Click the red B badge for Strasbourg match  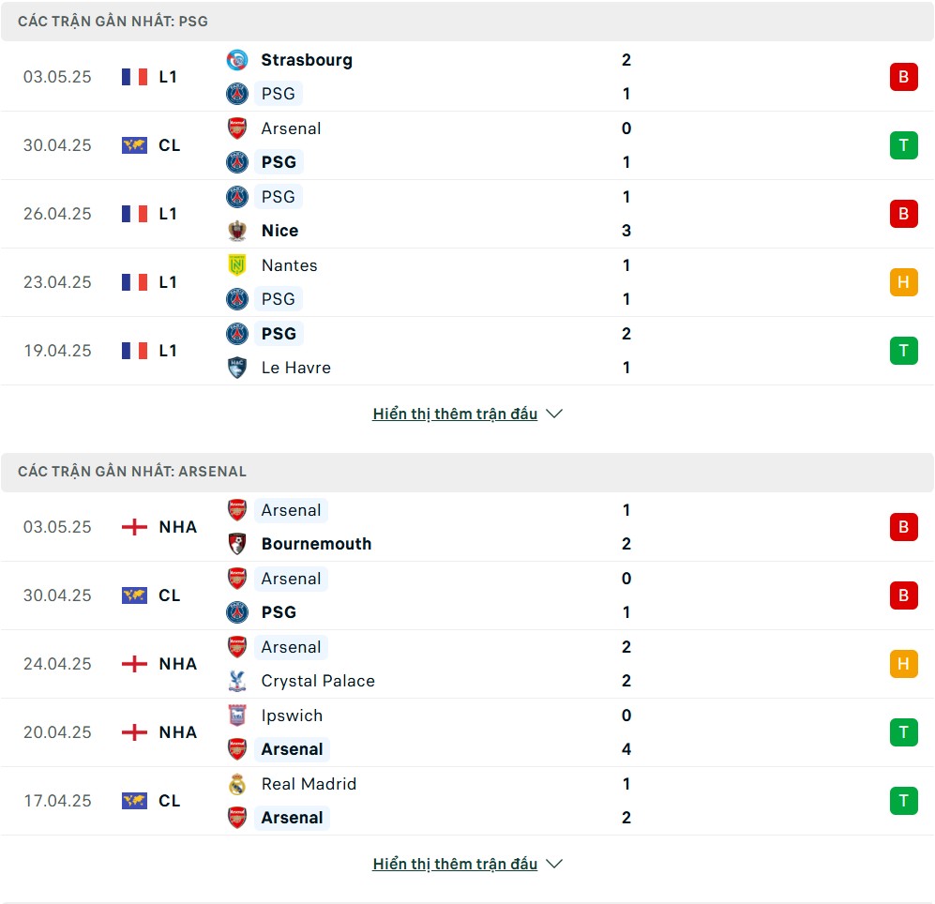(x=903, y=77)
